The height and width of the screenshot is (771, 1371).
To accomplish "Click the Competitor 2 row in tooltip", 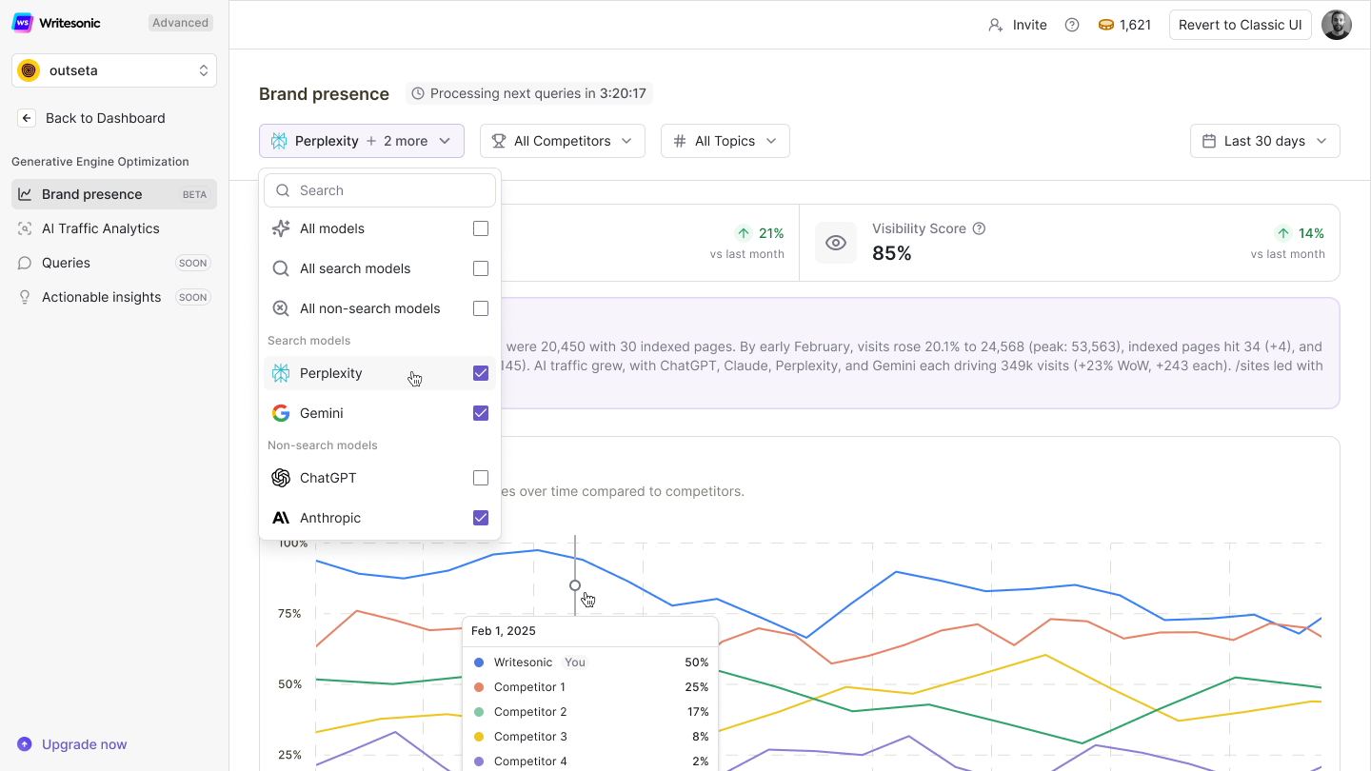I will point(590,712).
